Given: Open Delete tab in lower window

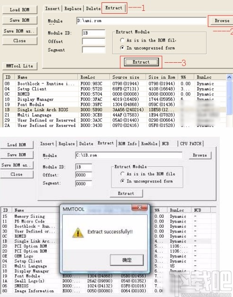Looking at the screenshot, I should point(86,144).
